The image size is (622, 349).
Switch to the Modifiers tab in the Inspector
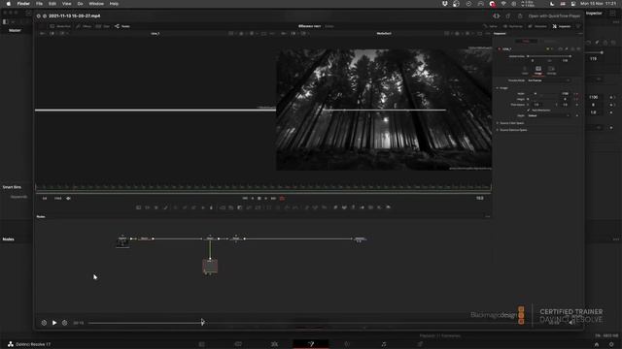click(x=550, y=41)
